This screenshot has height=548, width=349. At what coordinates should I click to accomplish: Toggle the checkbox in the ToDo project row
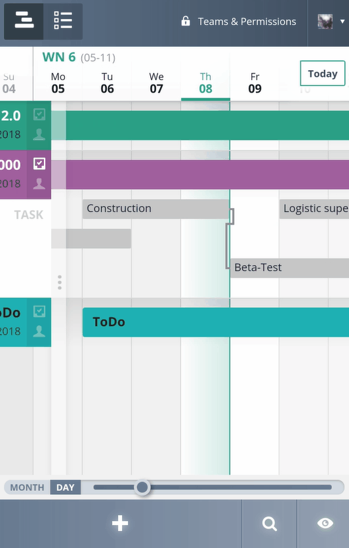[x=39, y=311]
